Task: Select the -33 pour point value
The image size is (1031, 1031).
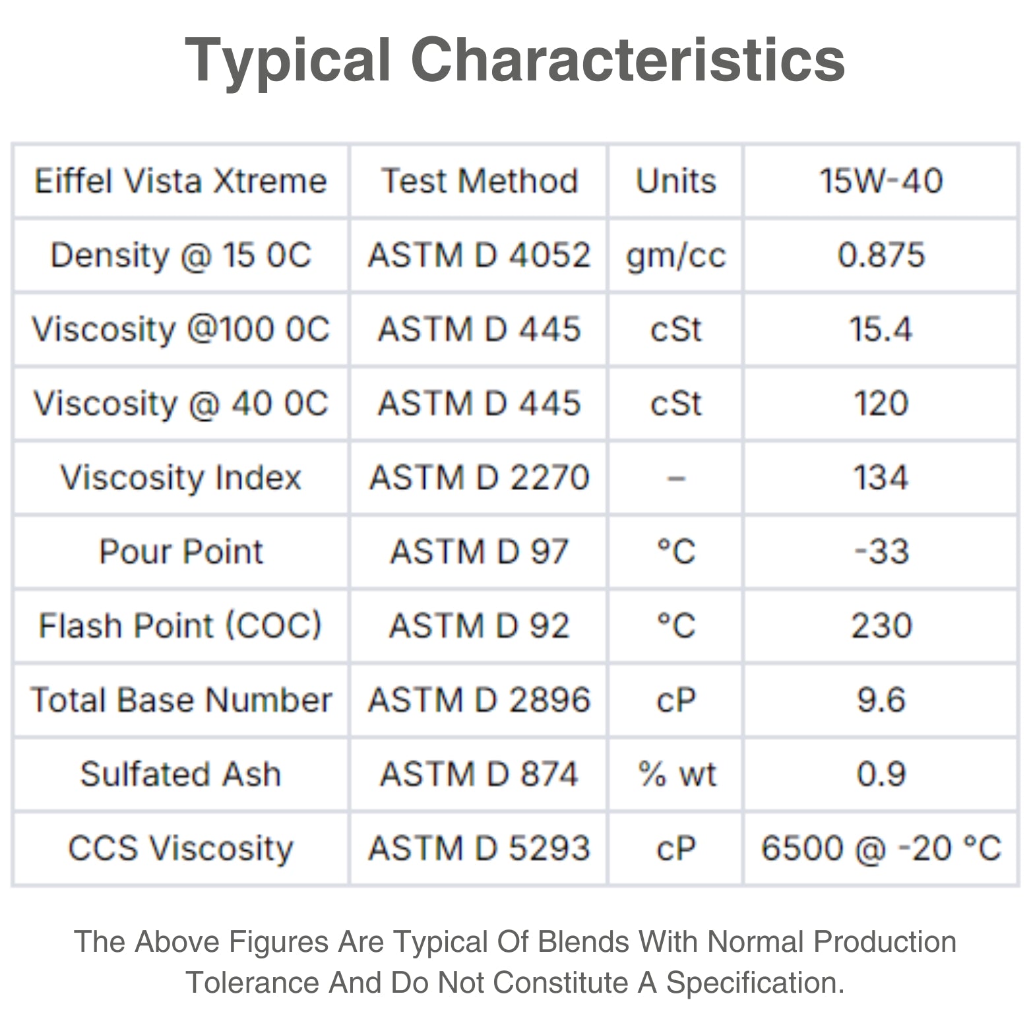Action: 881,551
